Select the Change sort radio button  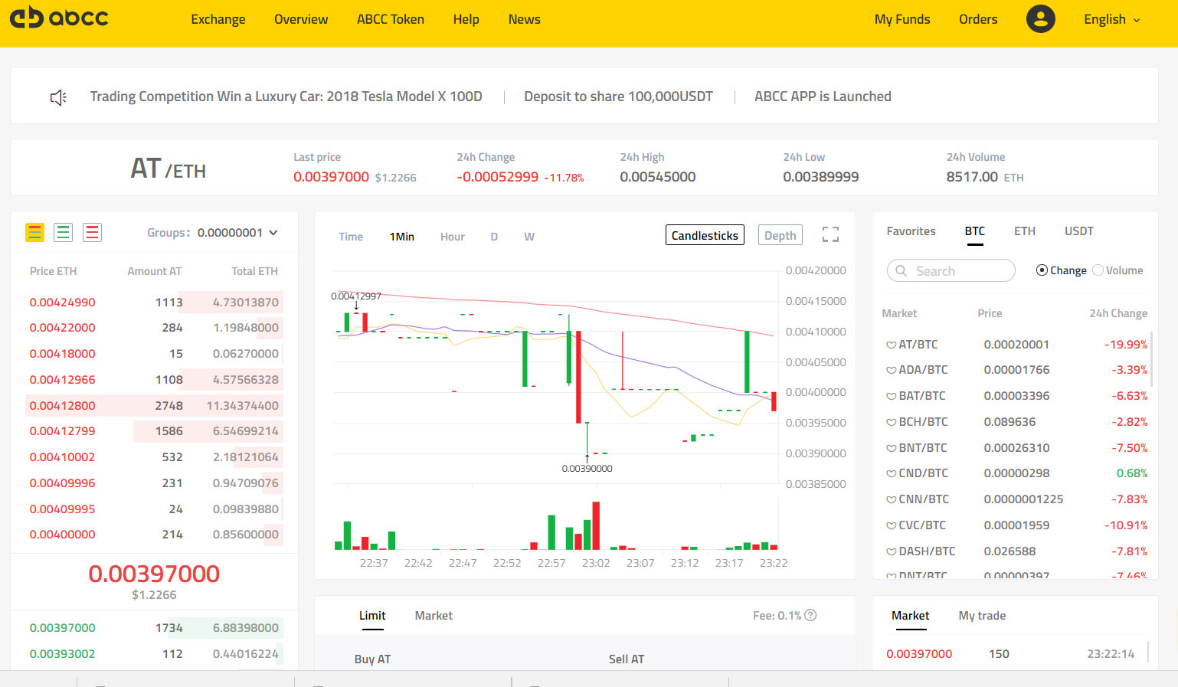(x=1042, y=270)
